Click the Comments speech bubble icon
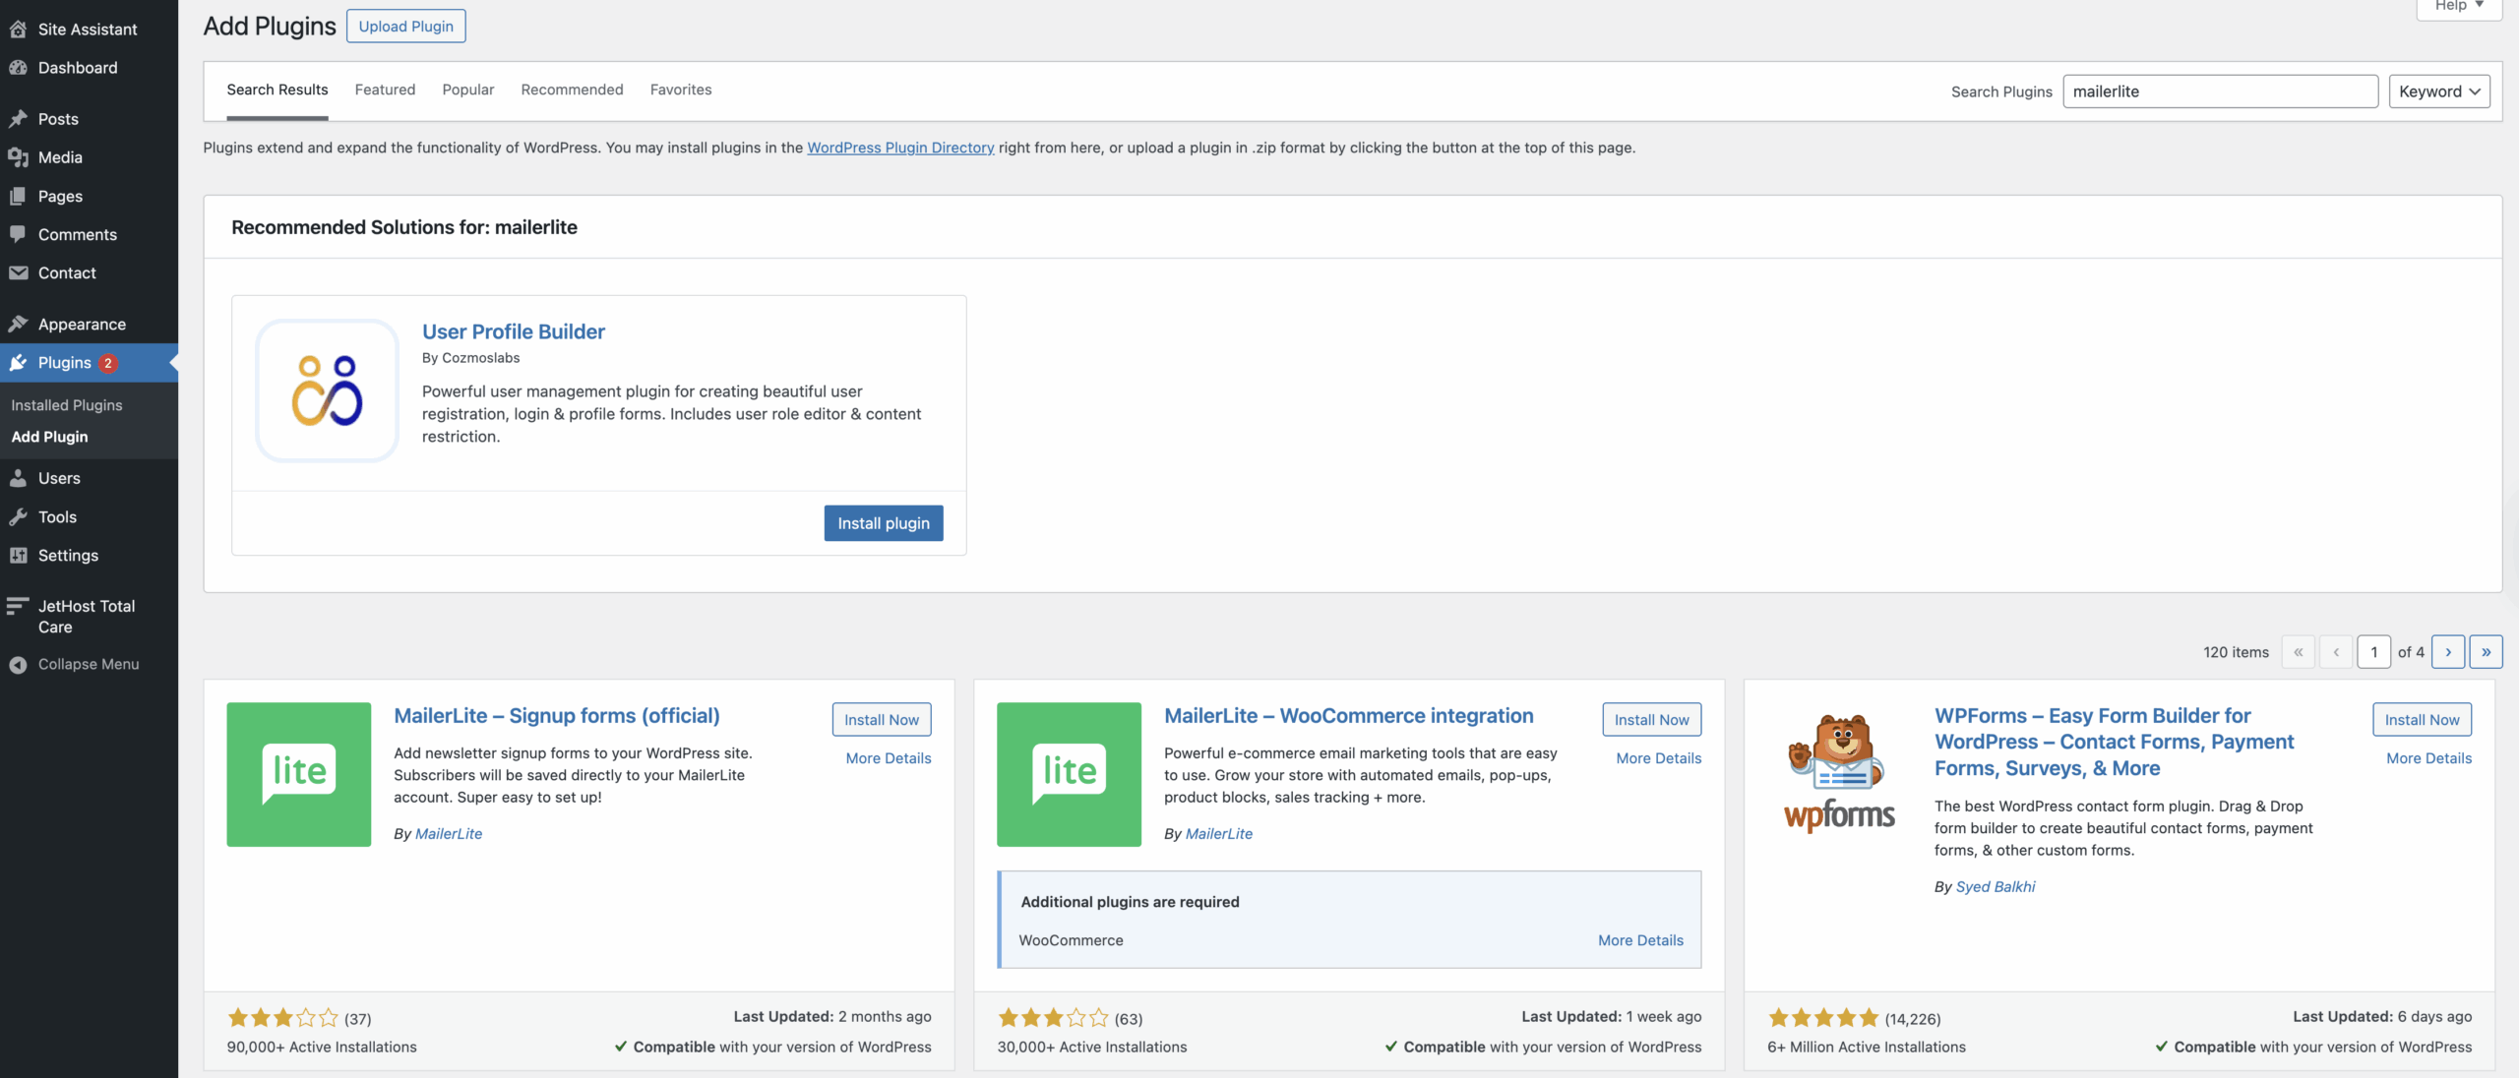Image resolution: width=2519 pixels, height=1078 pixels. [x=18, y=234]
